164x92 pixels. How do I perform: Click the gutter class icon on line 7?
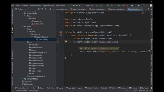(x=61, y=32)
